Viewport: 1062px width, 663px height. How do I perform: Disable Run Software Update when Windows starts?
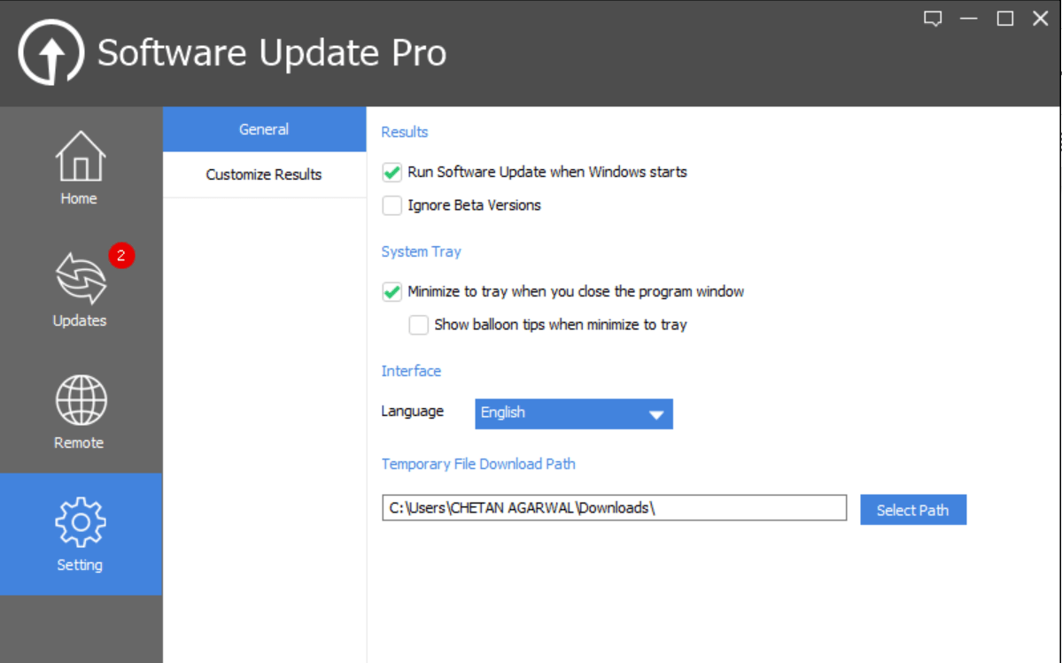tap(391, 173)
